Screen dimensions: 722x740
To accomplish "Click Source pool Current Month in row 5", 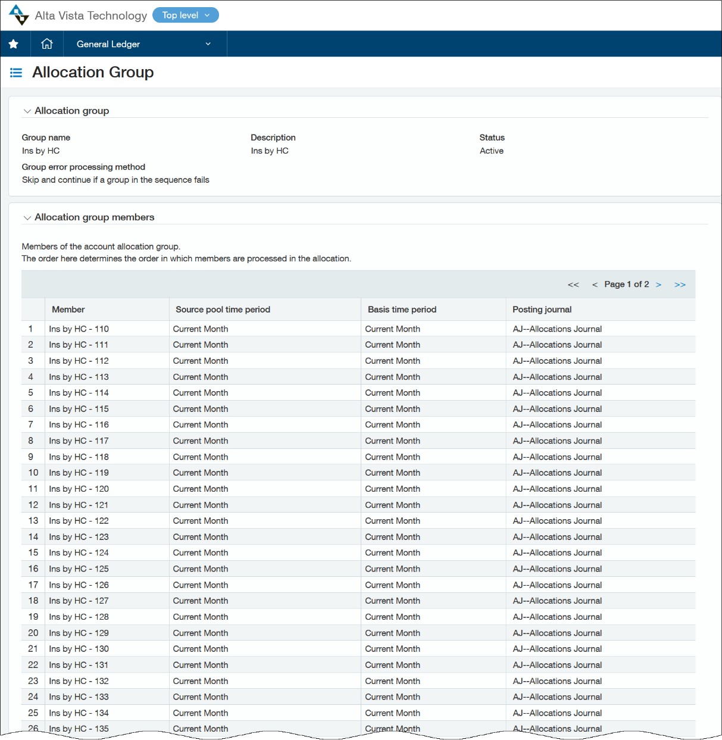I will coord(201,393).
